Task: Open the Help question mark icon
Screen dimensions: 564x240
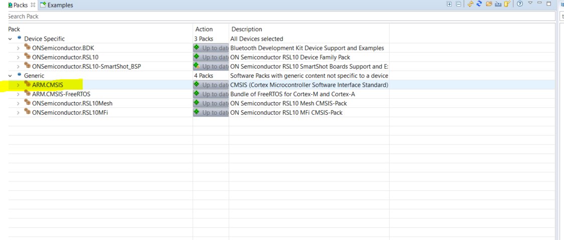Action: click(x=520, y=4)
